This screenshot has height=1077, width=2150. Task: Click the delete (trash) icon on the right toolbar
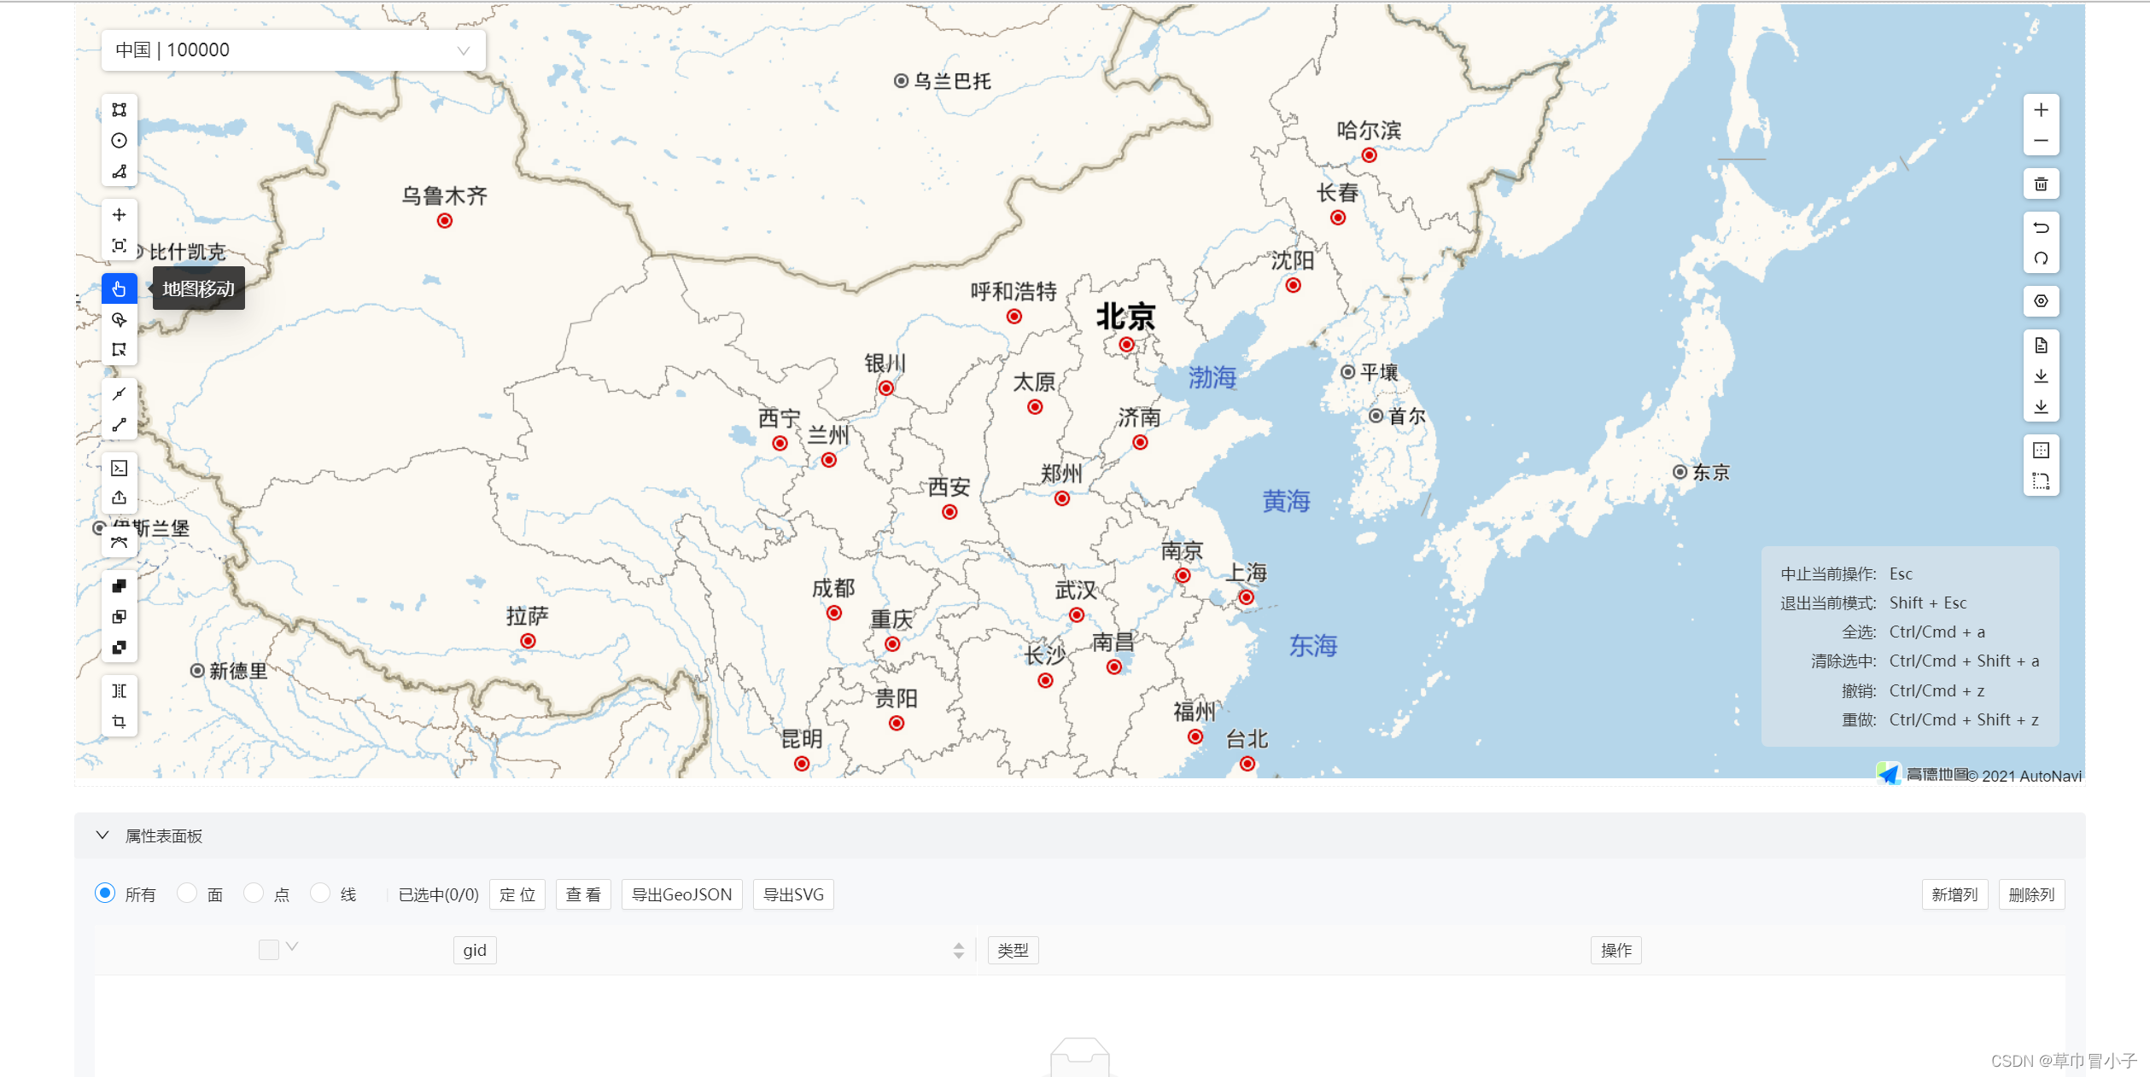click(2041, 183)
